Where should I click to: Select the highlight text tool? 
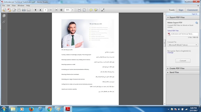point(96,10)
